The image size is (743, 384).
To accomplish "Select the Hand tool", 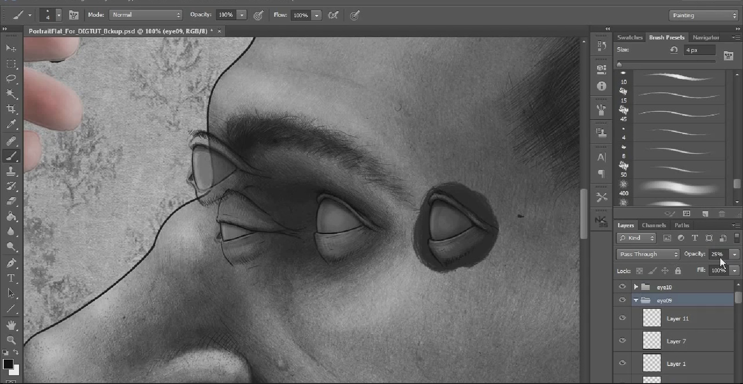I will click(x=11, y=325).
